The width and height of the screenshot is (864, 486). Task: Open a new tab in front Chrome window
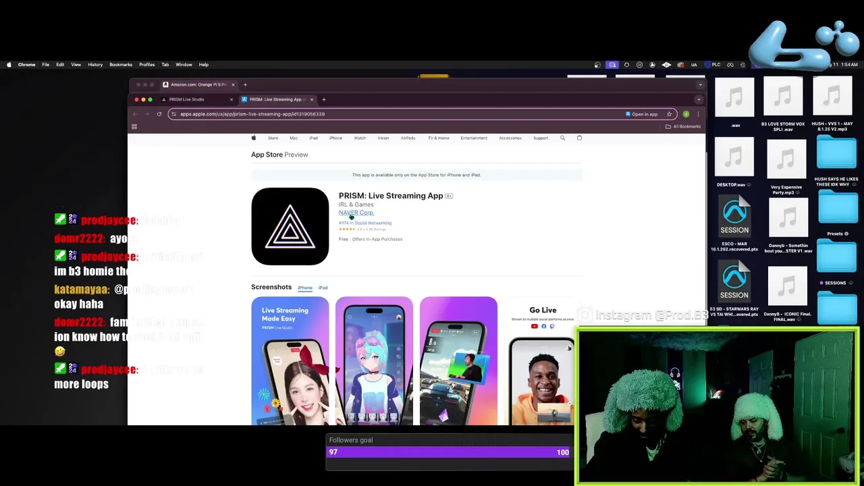[324, 99]
